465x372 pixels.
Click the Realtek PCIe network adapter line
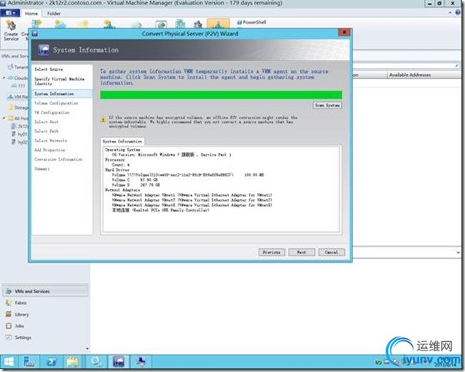[160, 210]
